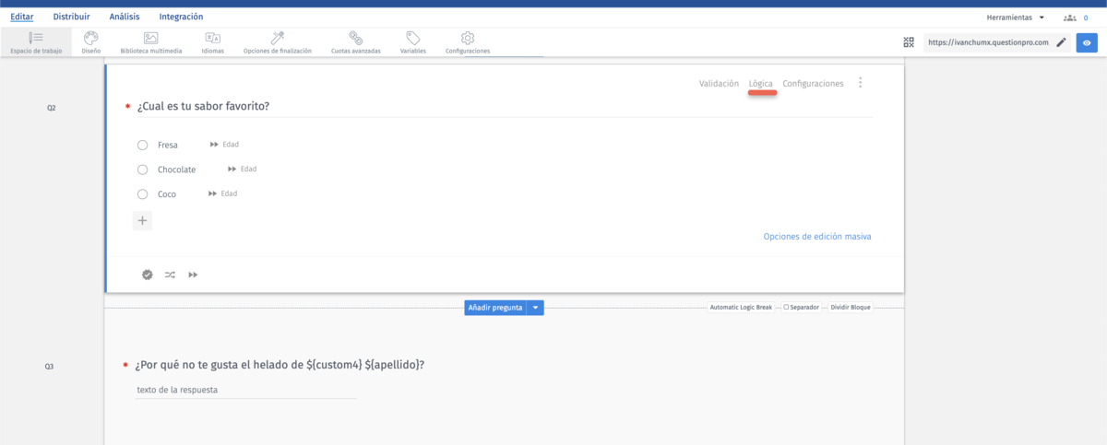Click the Edad destination next to Chocolate
The image size is (1107, 445).
[x=249, y=170]
